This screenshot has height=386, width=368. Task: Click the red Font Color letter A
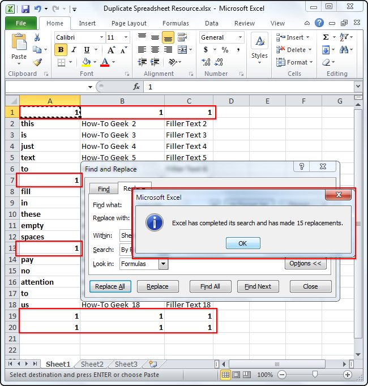[x=105, y=62]
